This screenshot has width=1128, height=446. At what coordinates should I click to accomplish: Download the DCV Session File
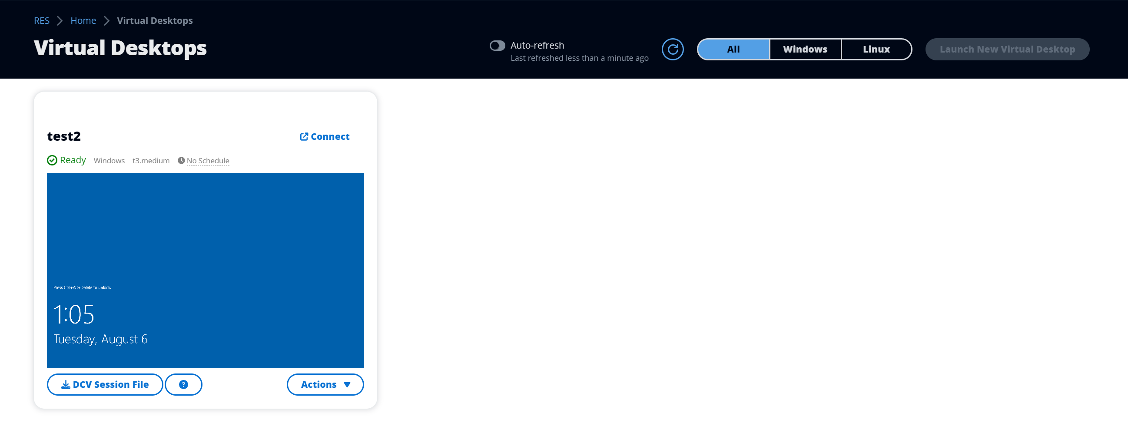point(105,384)
